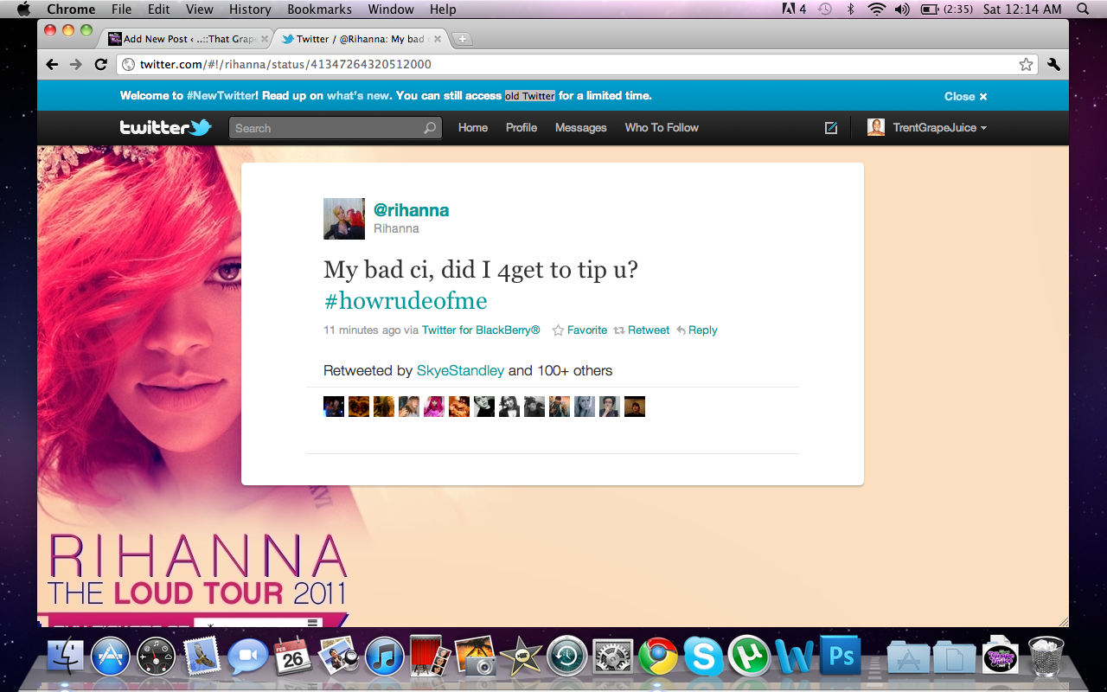1107x692 pixels.
Task: Click the 11 minutes ago timestamp
Action: click(362, 330)
